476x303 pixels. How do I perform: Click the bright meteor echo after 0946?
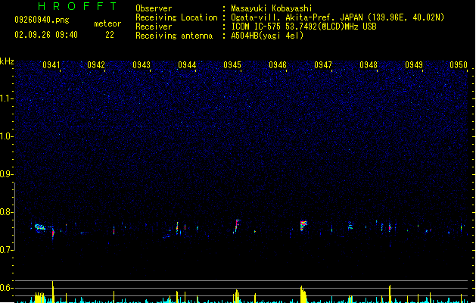point(303,226)
